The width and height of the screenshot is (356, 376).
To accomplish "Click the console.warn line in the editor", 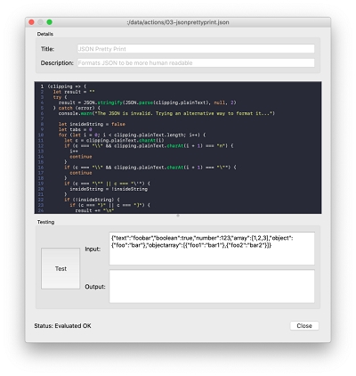I will pyautogui.click(x=166, y=113).
